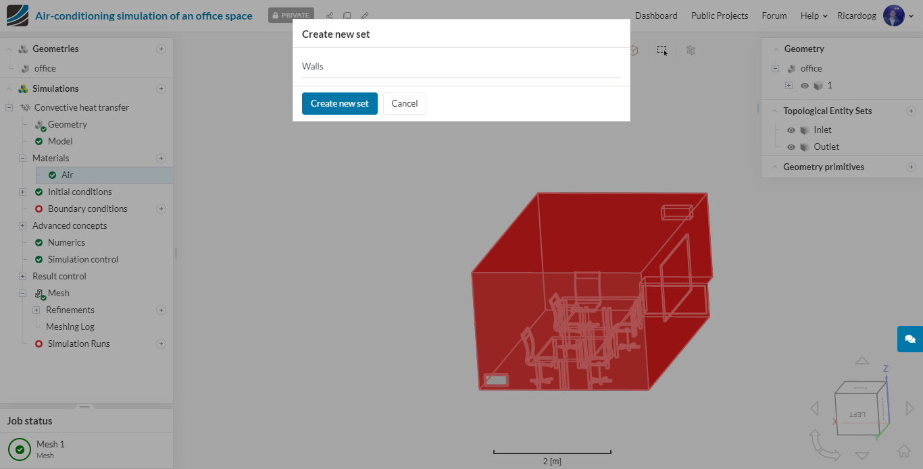Expand the Initial conditions node
Viewport: 923px width, 469px height.
22,192
